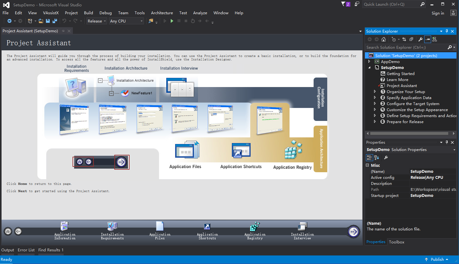Toggle Alphabetical sort in Properties panel
Image resolution: width=459 pixels, height=264 pixels.
[x=377, y=157]
